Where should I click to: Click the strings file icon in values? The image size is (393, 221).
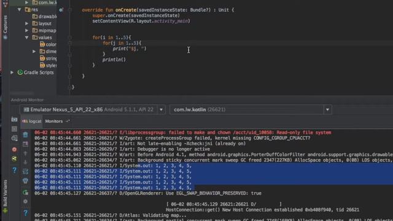[x=42, y=58]
